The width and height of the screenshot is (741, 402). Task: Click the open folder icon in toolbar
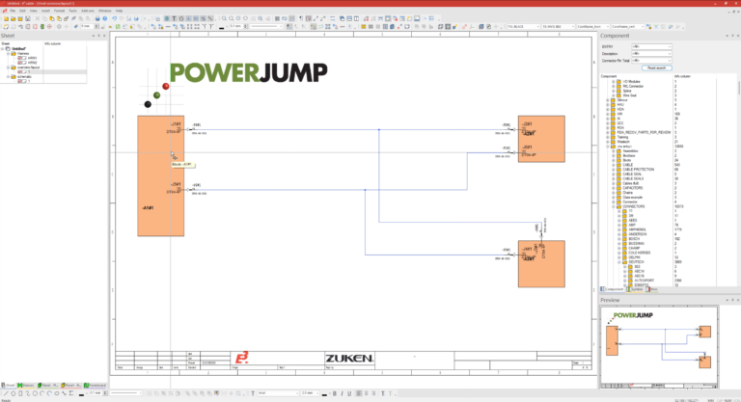14,18
